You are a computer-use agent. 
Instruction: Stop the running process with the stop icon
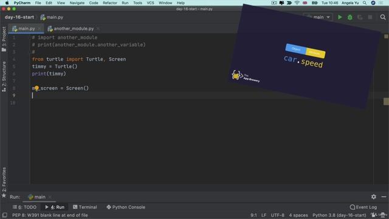click(370, 17)
